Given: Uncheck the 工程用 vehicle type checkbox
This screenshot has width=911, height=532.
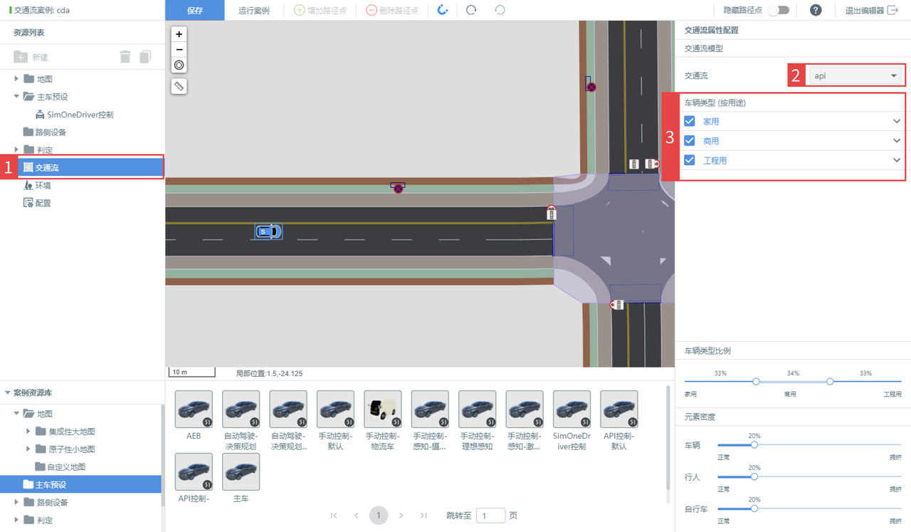Looking at the screenshot, I should point(689,160).
